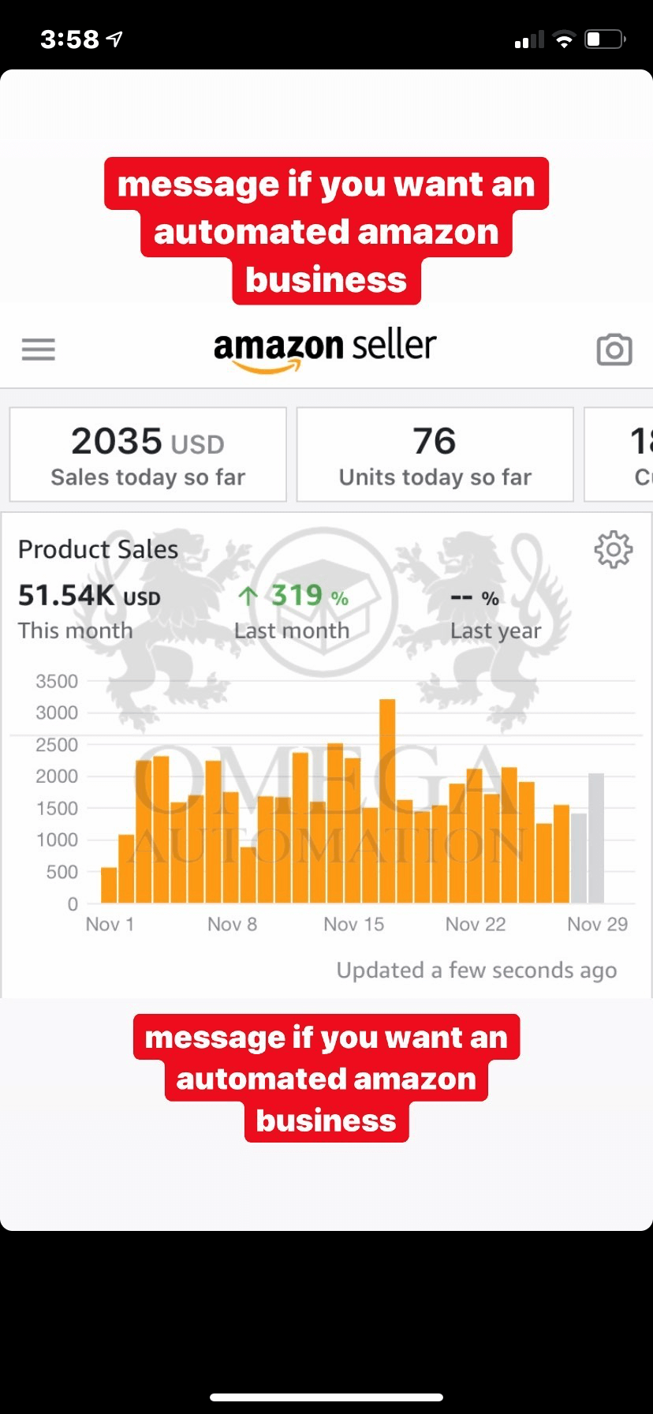The image size is (653, 1414).
Task: Tap the last gray bar in chart
Action: click(x=596, y=838)
